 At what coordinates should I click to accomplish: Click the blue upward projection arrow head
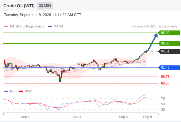click(x=156, y=35)
